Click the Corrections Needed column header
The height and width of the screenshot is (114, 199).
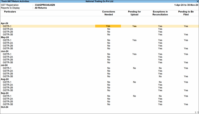(108, 13)
